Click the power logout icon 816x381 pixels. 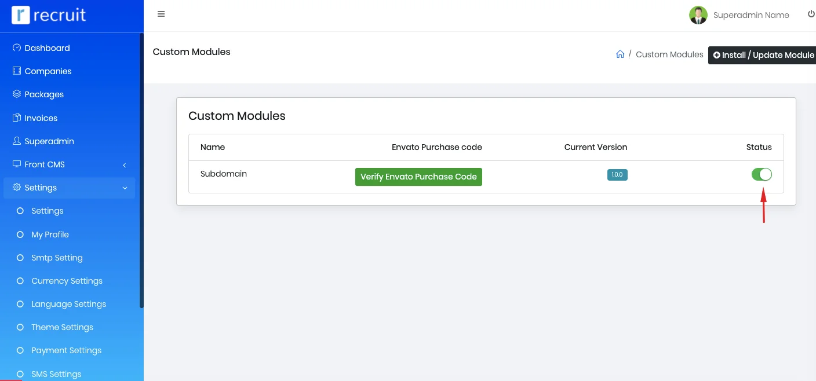tap(811, 14)
